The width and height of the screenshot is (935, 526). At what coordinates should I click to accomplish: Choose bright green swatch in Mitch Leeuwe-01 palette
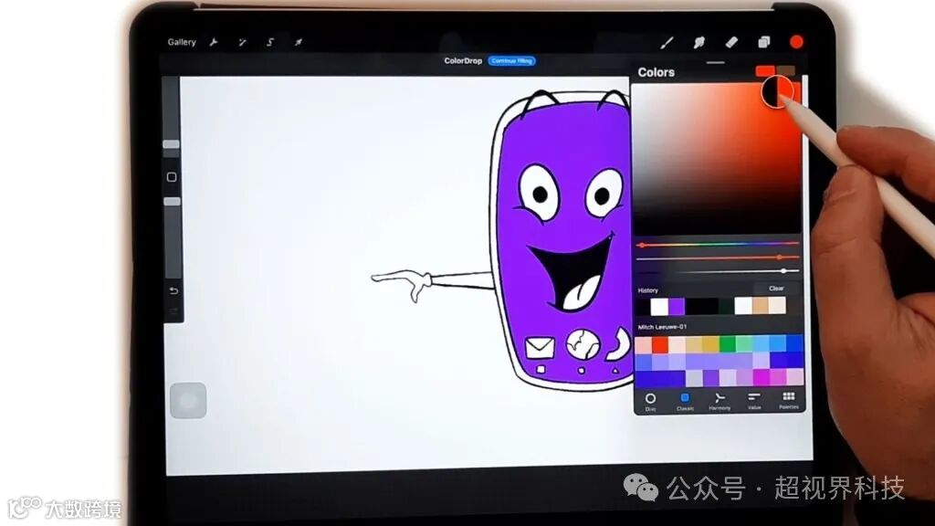[x=727, y=344]
